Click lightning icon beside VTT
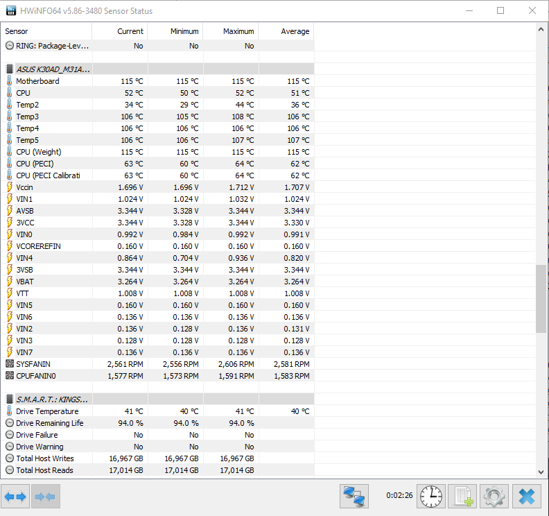This screenshot has height=516, width=549. click(x=10, y=293)
